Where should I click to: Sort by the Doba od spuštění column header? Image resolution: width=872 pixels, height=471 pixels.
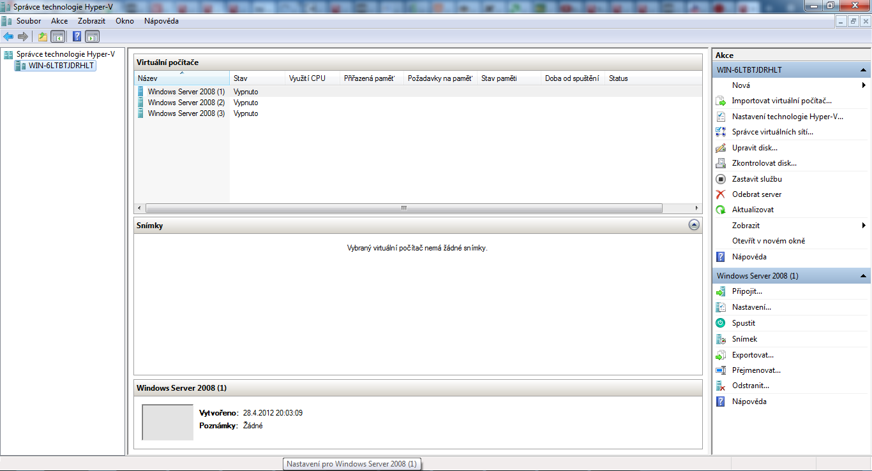(573, 78)
